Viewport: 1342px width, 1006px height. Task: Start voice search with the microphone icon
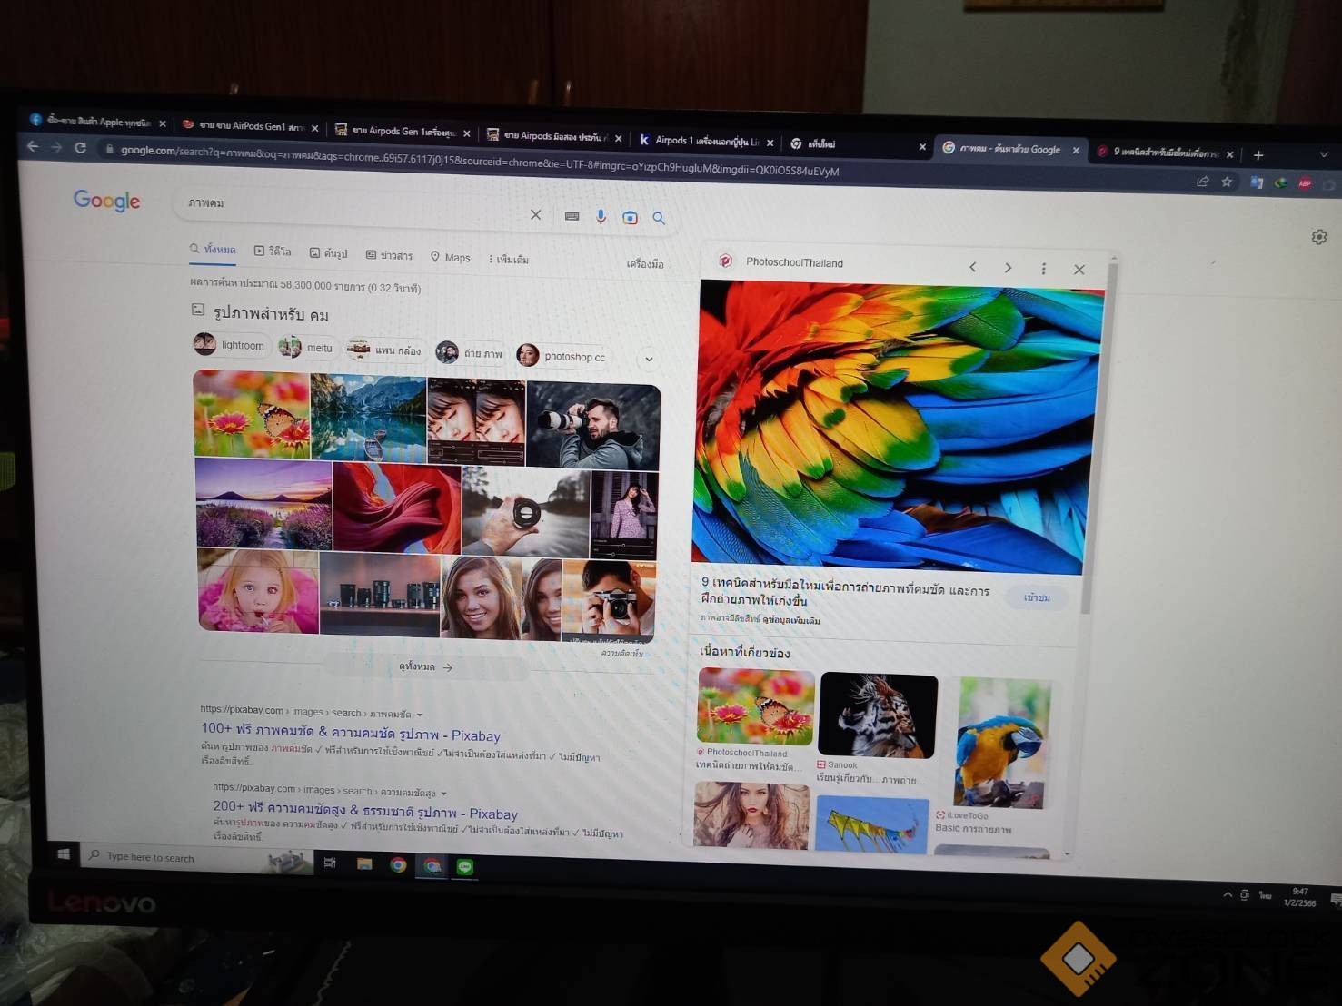(x=601, y=217)
